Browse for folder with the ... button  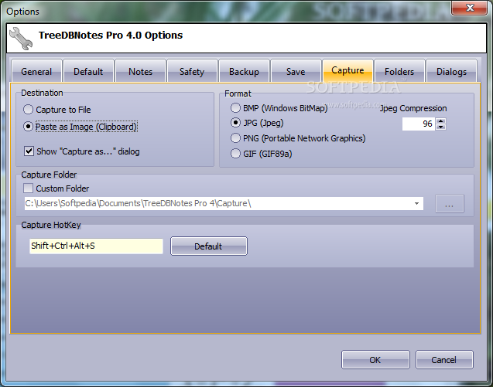pos(450,204)
